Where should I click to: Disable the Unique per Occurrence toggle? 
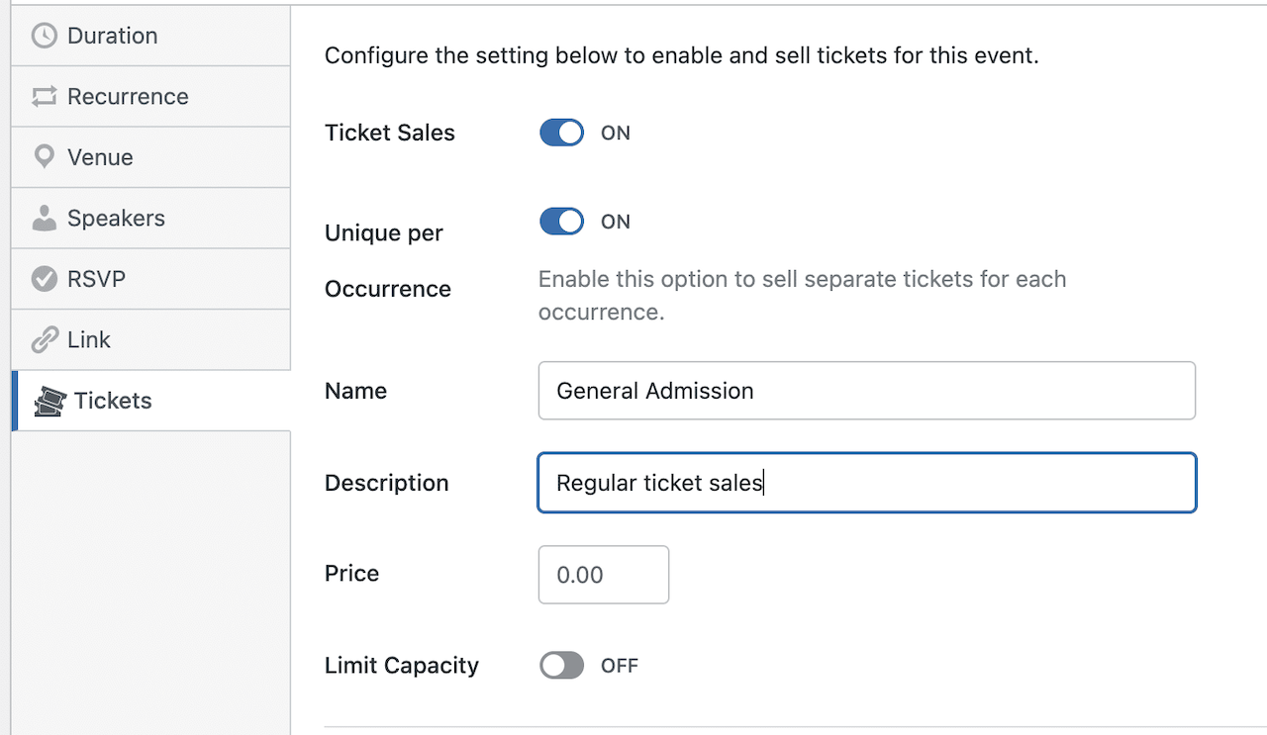(x=561, y=222)
